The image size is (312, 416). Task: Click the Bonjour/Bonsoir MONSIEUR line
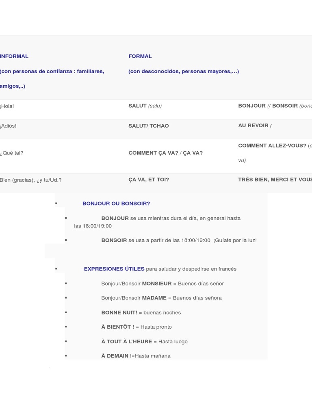[162, 284]
